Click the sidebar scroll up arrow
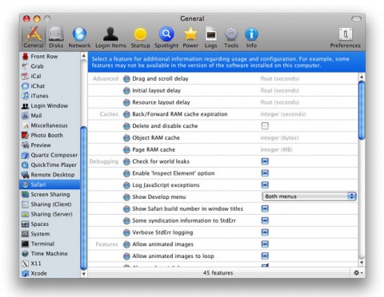The image size is (384, 297). (x=83, y=56)
